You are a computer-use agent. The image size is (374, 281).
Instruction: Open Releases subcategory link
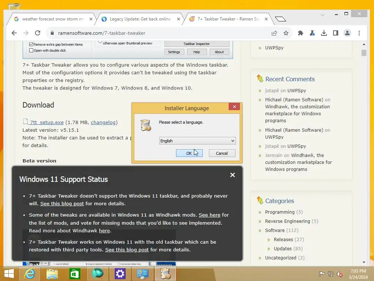(283, 239)
